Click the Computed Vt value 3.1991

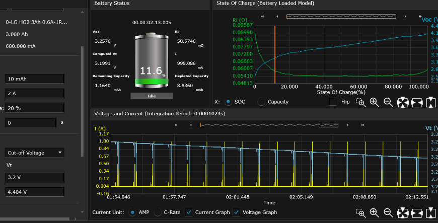point(103,63)
